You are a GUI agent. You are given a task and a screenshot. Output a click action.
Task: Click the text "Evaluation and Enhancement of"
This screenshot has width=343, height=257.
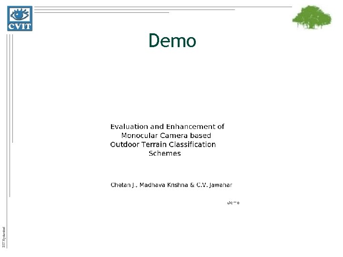click(167, 127)
